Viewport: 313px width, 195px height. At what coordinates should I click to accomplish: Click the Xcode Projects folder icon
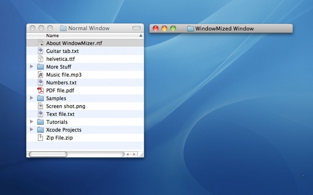(41, 130)
